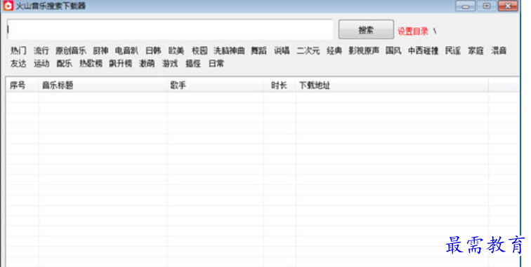Open the 家庭 category

(x=476, y=50)
